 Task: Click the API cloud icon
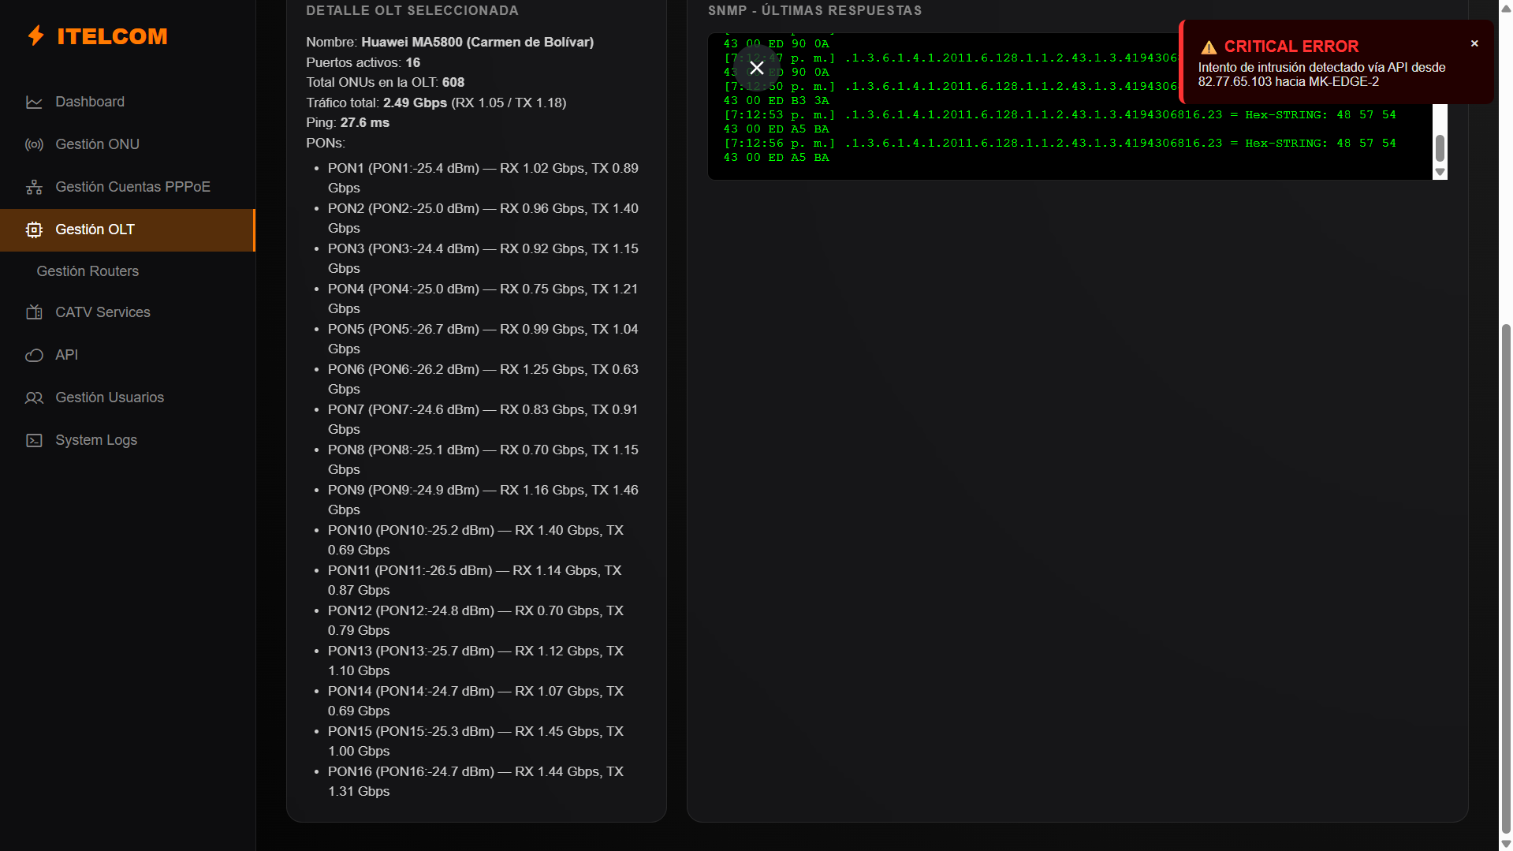pyautogui.click(x=34, y=355)
